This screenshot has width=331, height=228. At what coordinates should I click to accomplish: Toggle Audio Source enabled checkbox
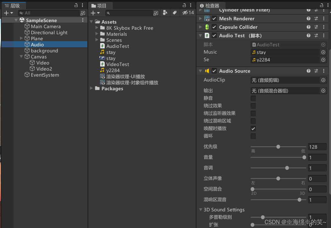point(214,71)
